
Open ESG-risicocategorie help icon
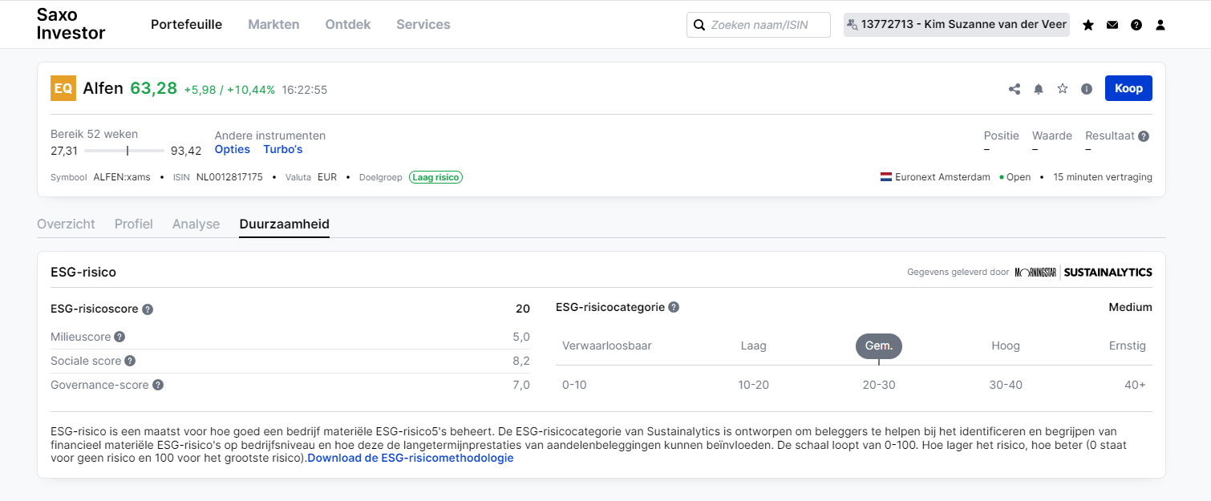click(674, 307)
